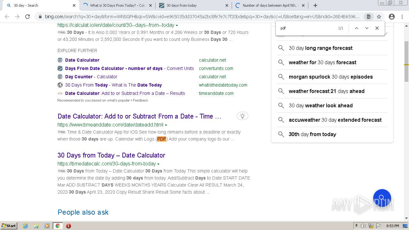This screenshot has width=409, height=230.
Task: Click the browser back arrow
Action: point(7,17)
